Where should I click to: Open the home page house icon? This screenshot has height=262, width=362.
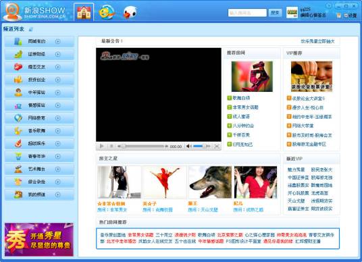coord(84,12)
